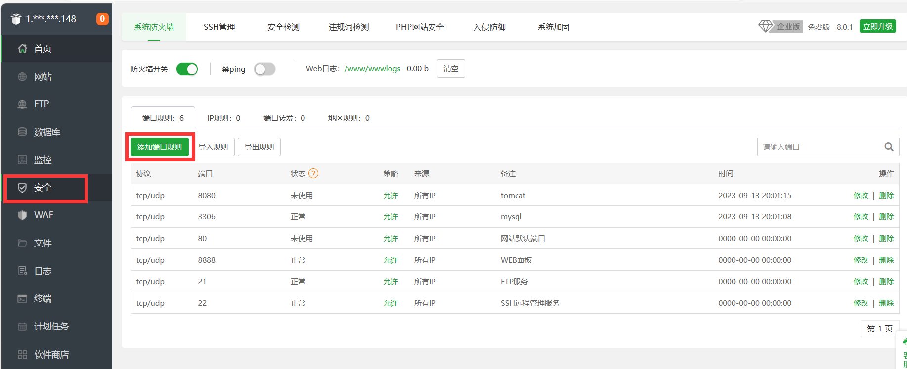This screenshot has height=369, width=907.
Task: Open the 终端 terminal icon
Action: 22,298
